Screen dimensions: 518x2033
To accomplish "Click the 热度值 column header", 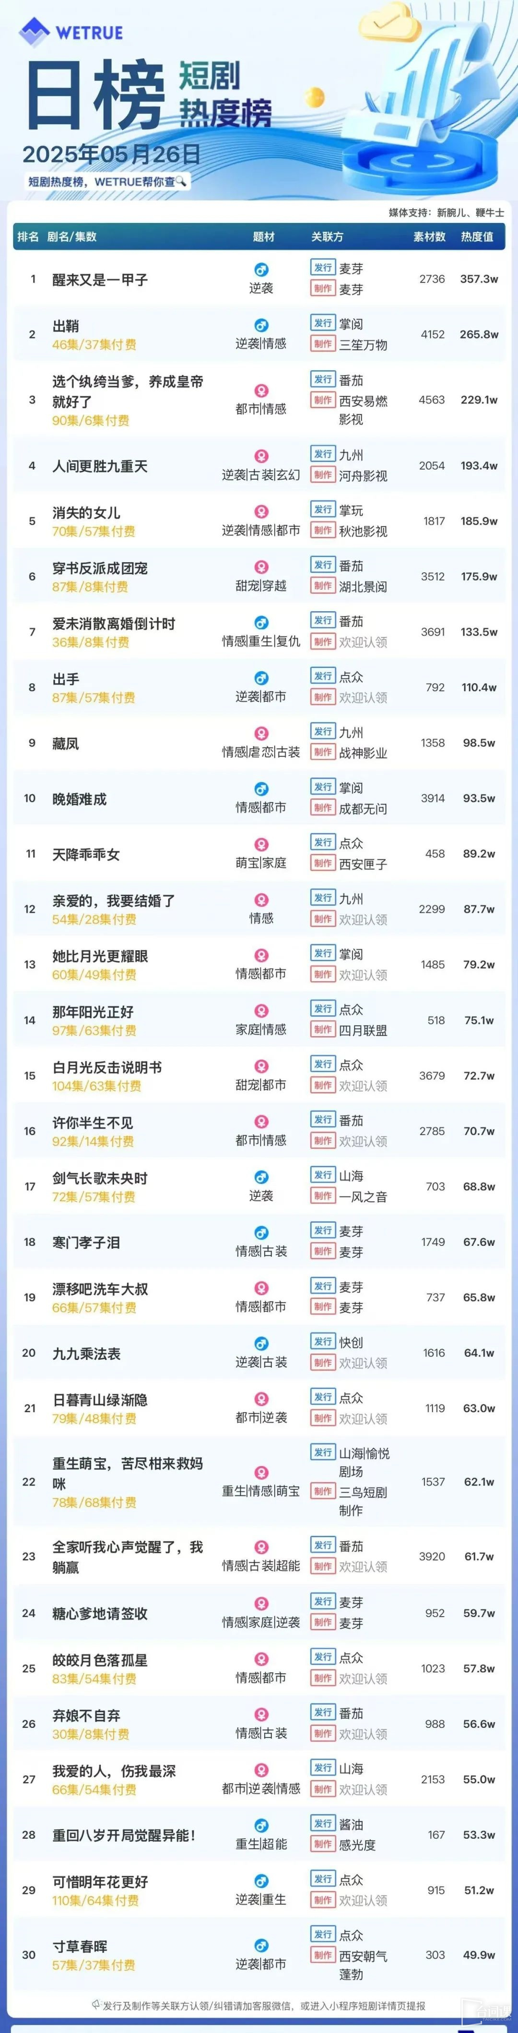I will (x=477, y=237).
